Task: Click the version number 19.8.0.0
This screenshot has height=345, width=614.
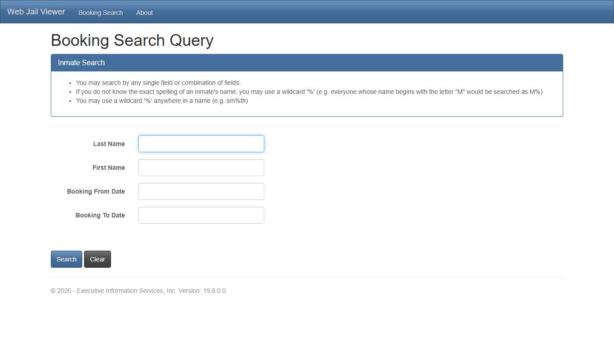Action: (x=215, y=291)
